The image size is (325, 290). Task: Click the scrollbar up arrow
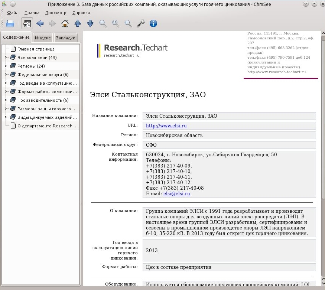coord(323,33)
